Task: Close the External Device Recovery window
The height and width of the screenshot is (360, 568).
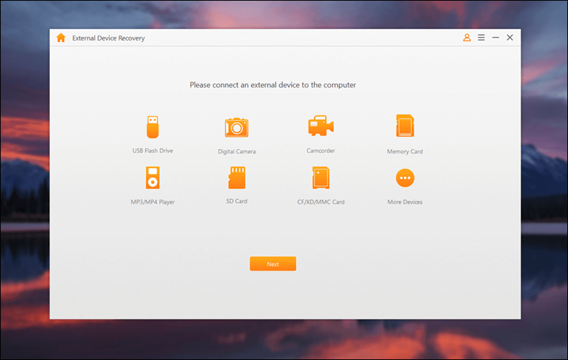Action: point(510,38)
